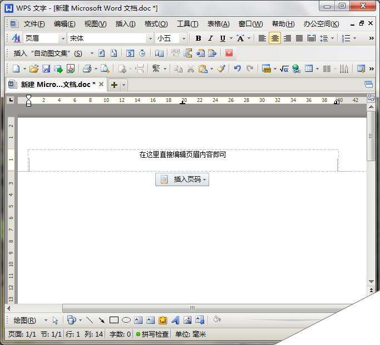Open the 格式 menu

[x=156, y=24]
